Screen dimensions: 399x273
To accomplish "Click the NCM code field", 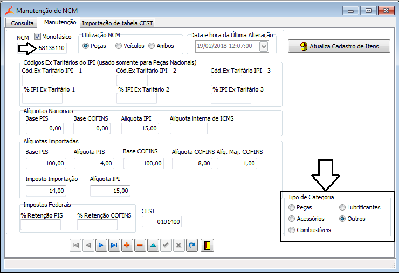I will (42, 48).
